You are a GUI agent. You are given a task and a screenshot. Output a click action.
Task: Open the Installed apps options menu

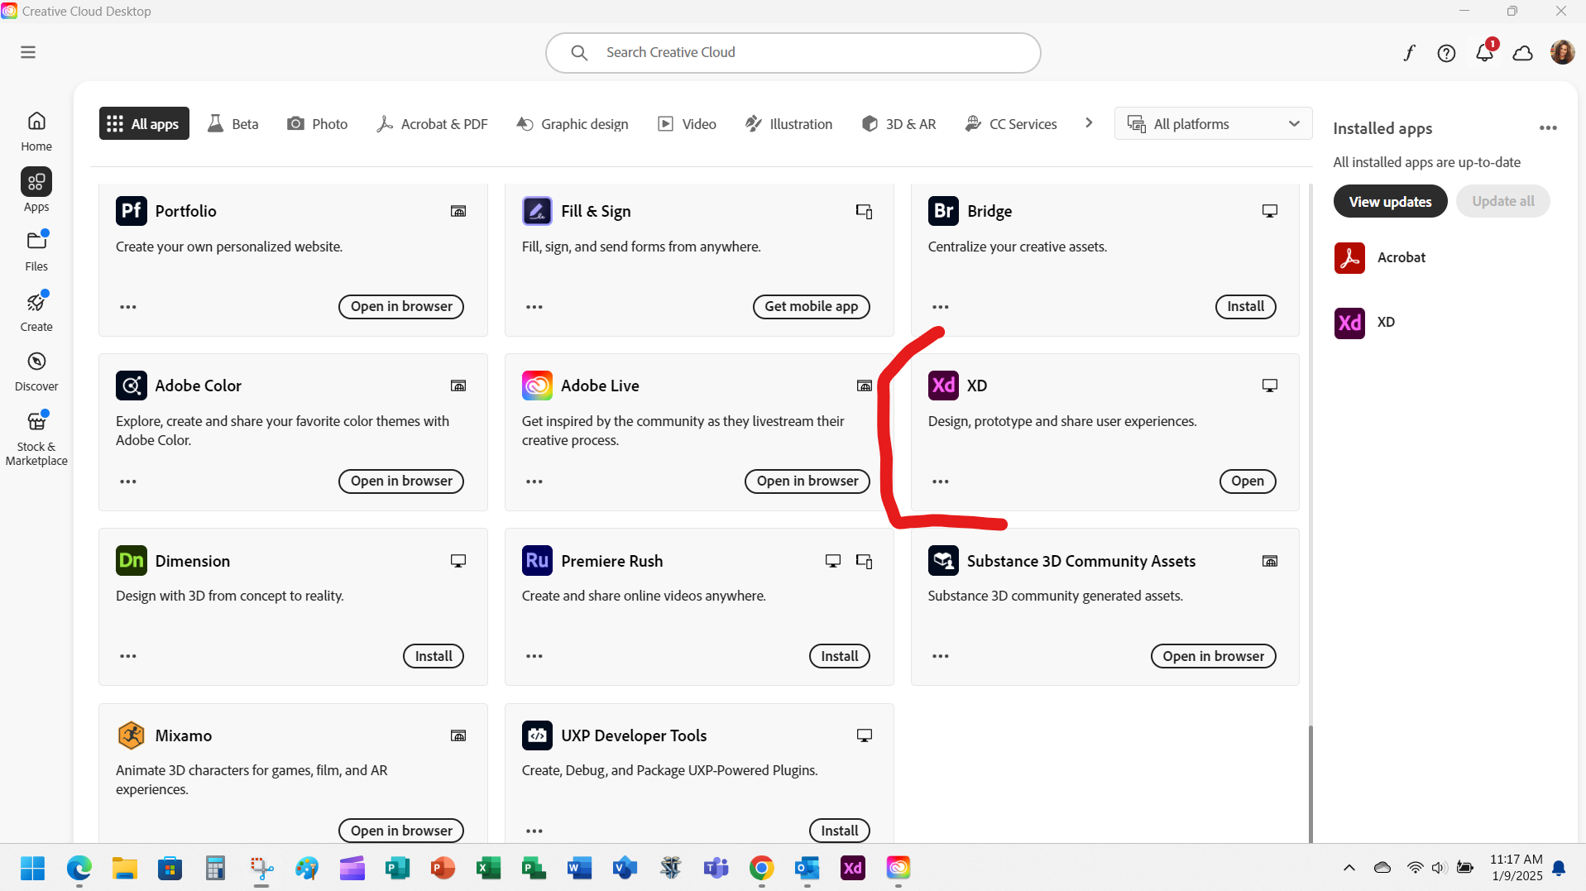pos(1548,127)
